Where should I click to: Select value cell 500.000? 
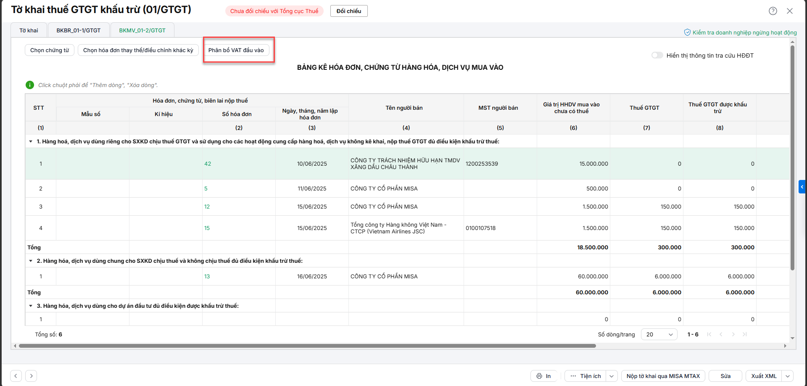(573, 188)
